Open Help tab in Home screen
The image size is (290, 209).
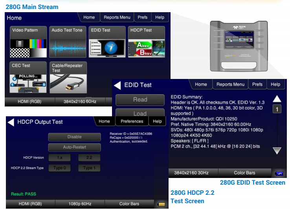pos(160,17)
